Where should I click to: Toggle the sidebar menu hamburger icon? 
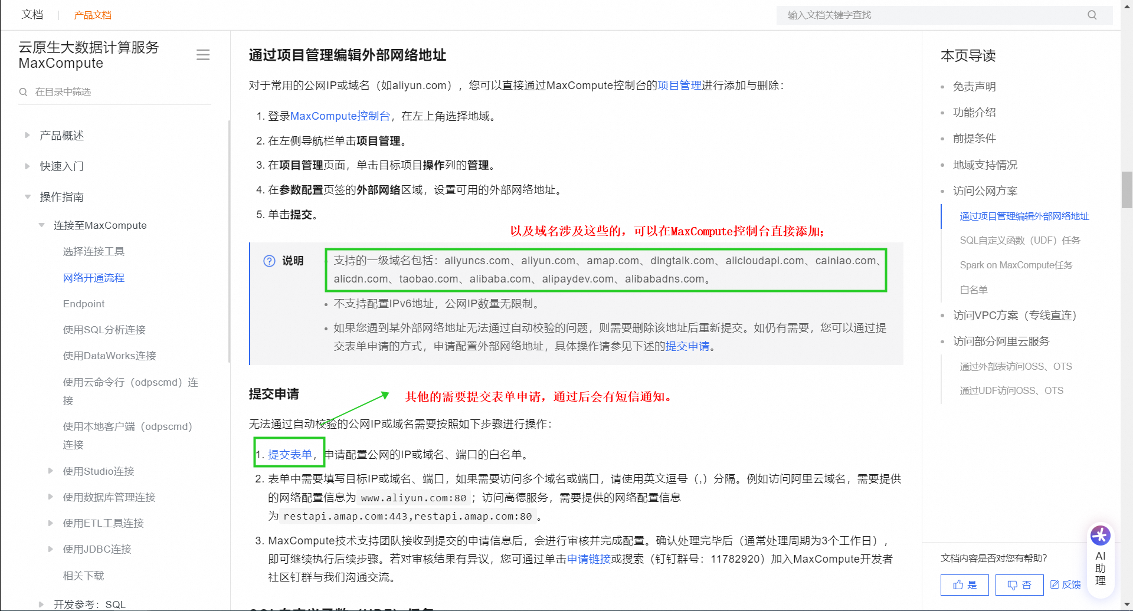203,55
